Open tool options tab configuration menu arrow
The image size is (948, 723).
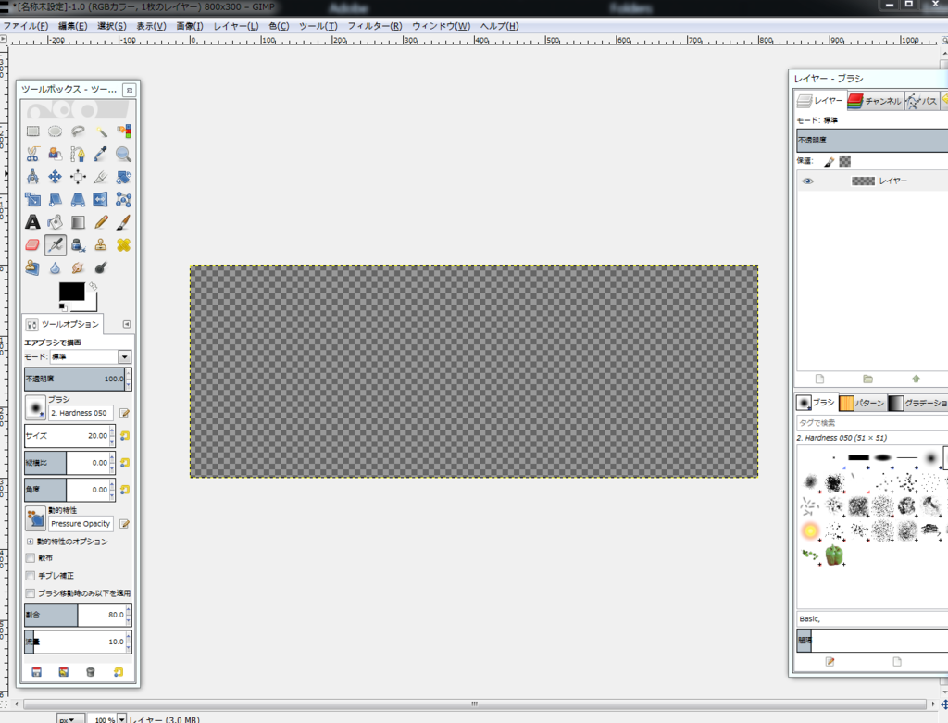(x=127, y=324)
